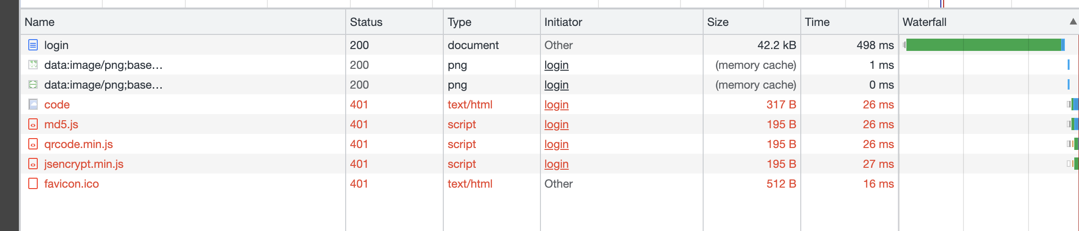1079x231 pixels.
Task: Toggle Waterfall sort order arrow
Action: click(1073, 22)
